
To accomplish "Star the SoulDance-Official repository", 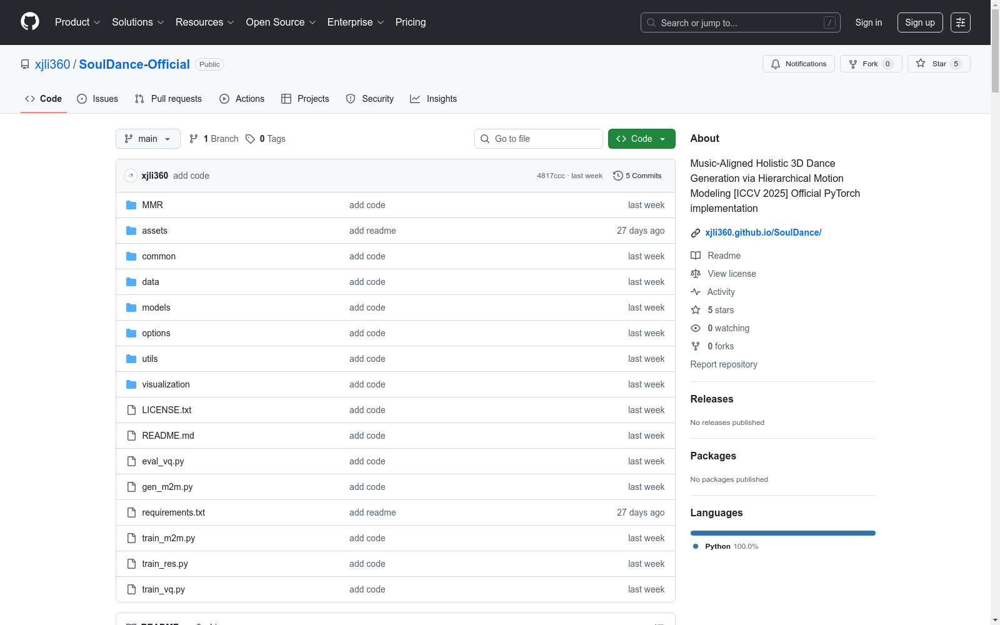I will pos(939,64).
